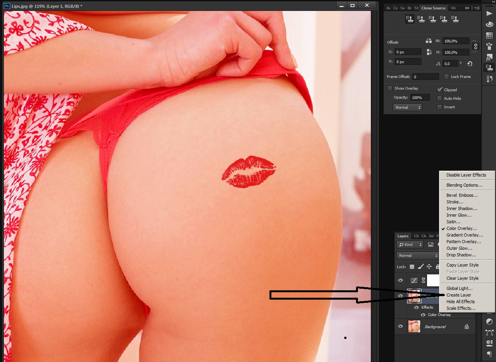The width and height of the screenshot is (496, 362).
Task: Open the Brush Presets panel icon
Action: click(x=489, y=46)
